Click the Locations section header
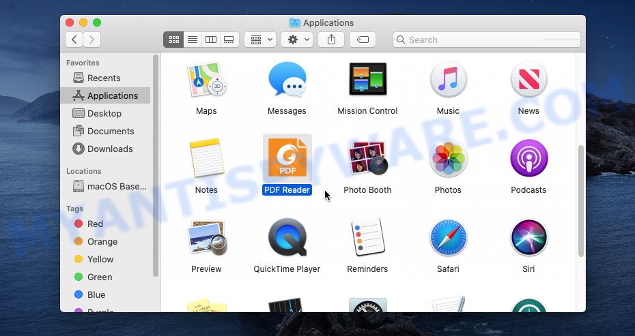Image resolution: width=635 pixels, height=336 pixels. tap(84, 171)
